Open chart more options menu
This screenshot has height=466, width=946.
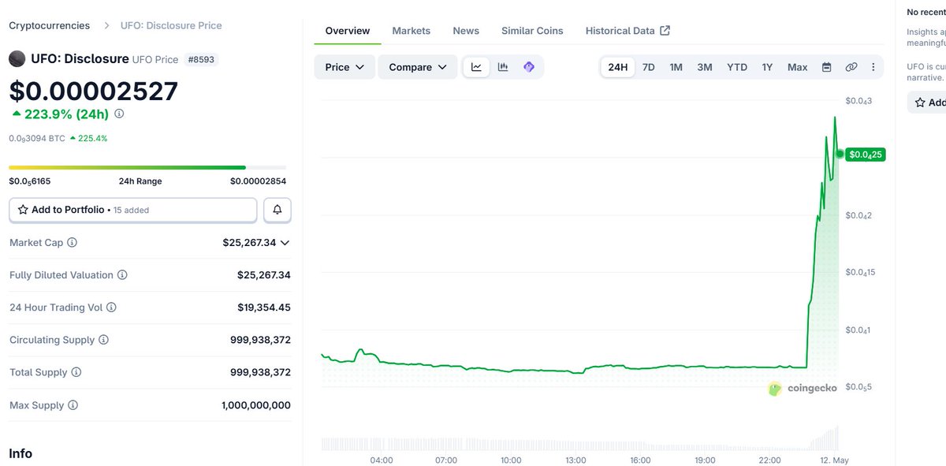tap(873, 67)
